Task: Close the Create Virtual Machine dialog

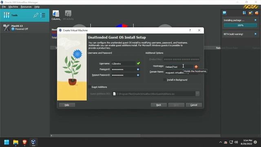Action: (199, 30)
